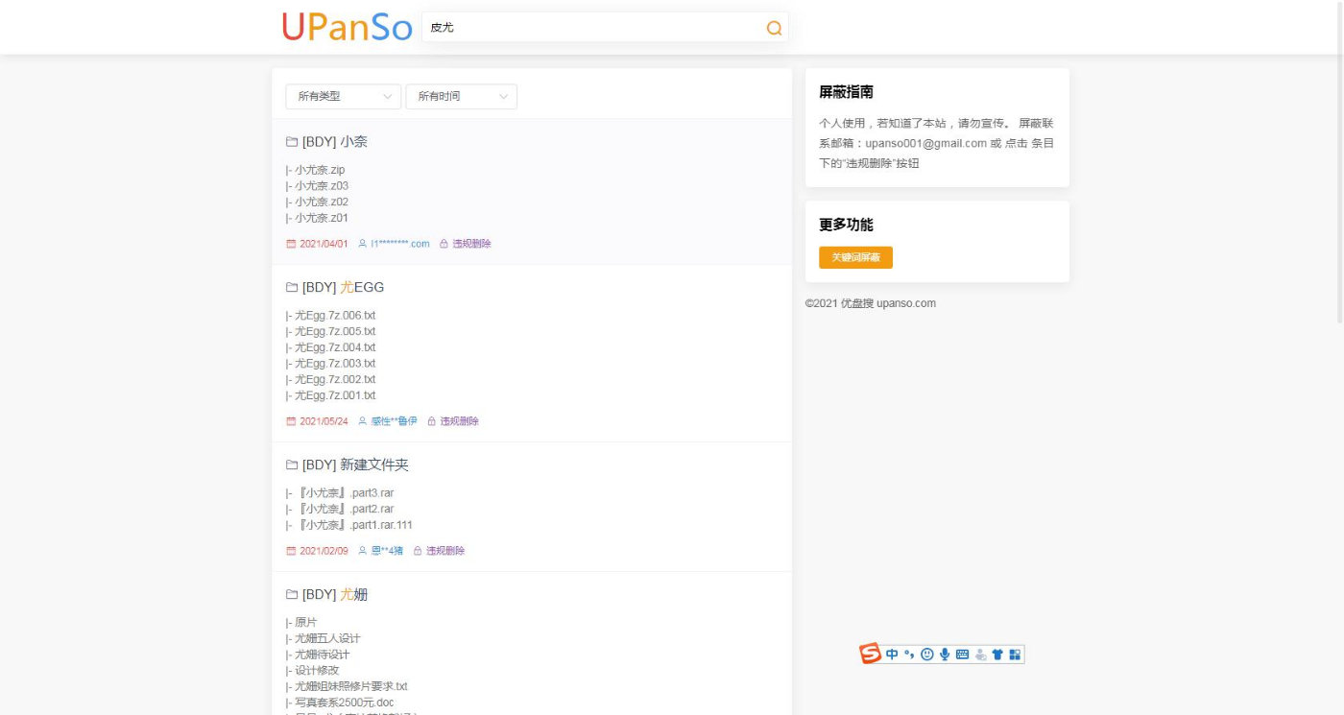Click file name 尤Egg.7z.002.txt
This screenshot has height=715, width=1344.
coord(335,380)
